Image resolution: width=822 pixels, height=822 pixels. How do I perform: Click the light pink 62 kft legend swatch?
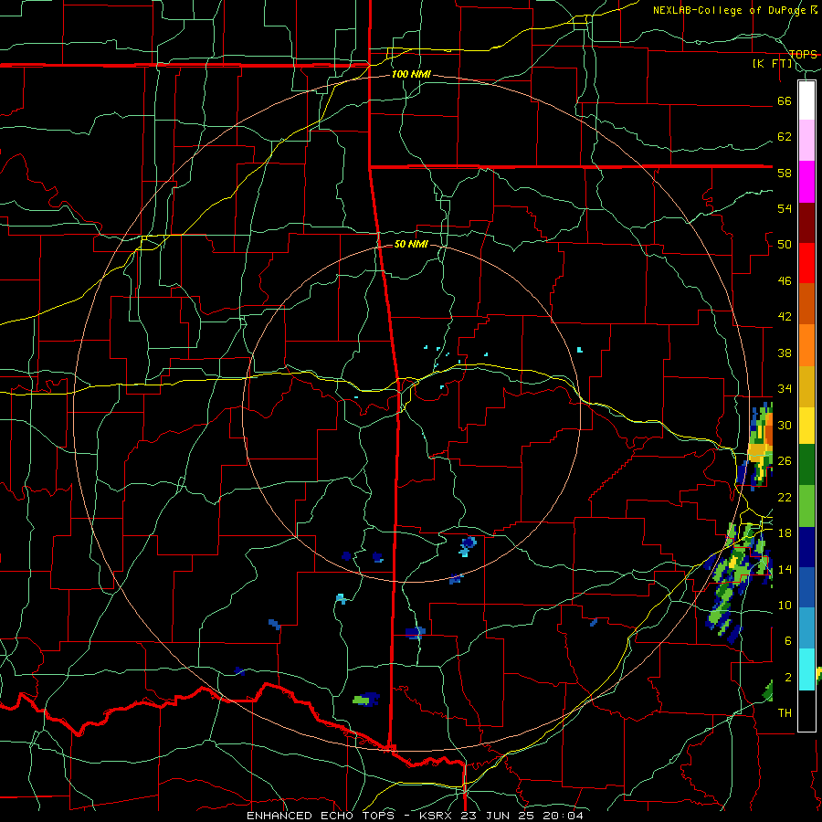(x=806, y=141)
